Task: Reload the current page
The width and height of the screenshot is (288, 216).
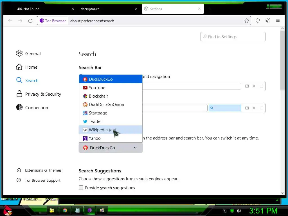Action: click(x=30, y=21)
